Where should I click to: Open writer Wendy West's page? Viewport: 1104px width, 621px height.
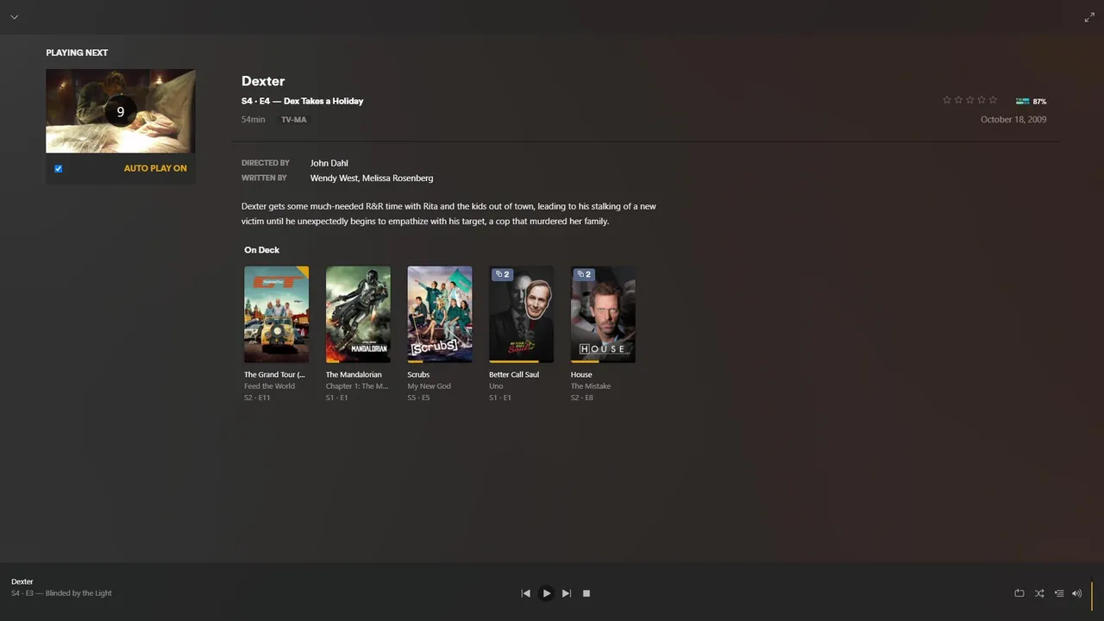(x=334, y=179)
